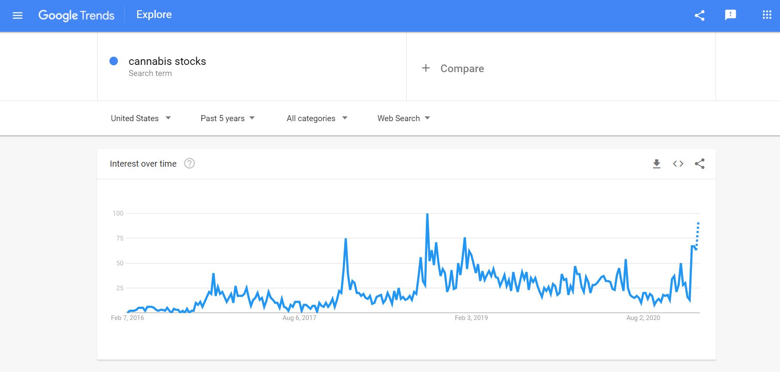Open the send feedback icon
The height and width of the screenshot is (372, 780).
tap(731, 15)
